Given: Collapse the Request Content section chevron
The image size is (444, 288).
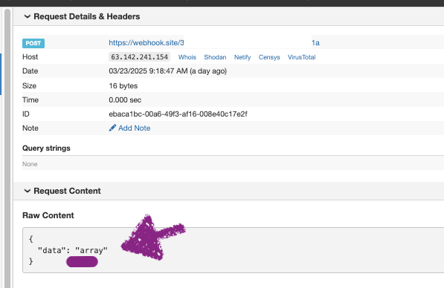Looking at the screenshot, I should [28, 191].
